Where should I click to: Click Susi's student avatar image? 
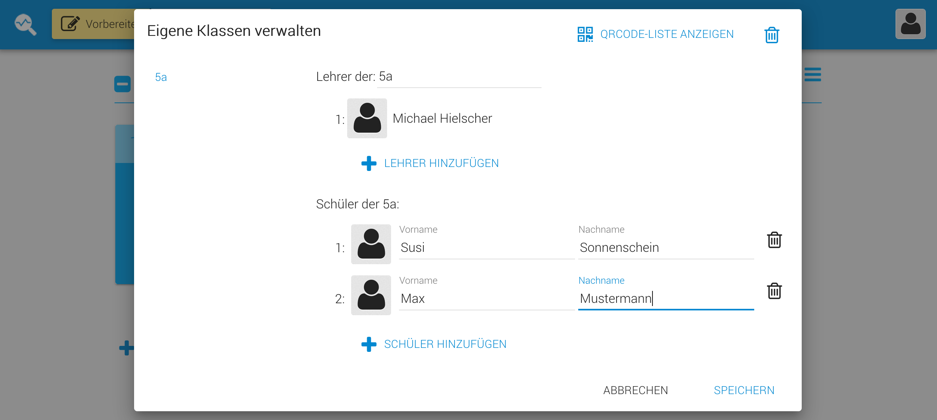click(371, 244)
